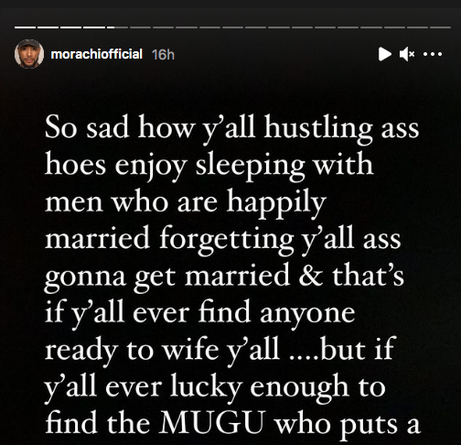Jump to the last story progress segment

(x=440, y=27)
